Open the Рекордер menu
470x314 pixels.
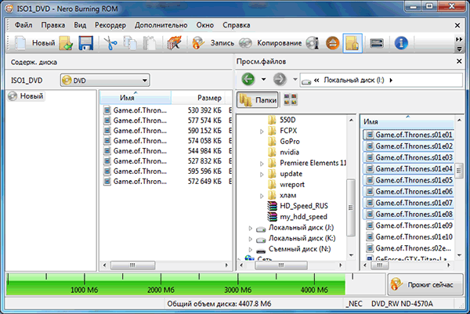tap(110, 25)
